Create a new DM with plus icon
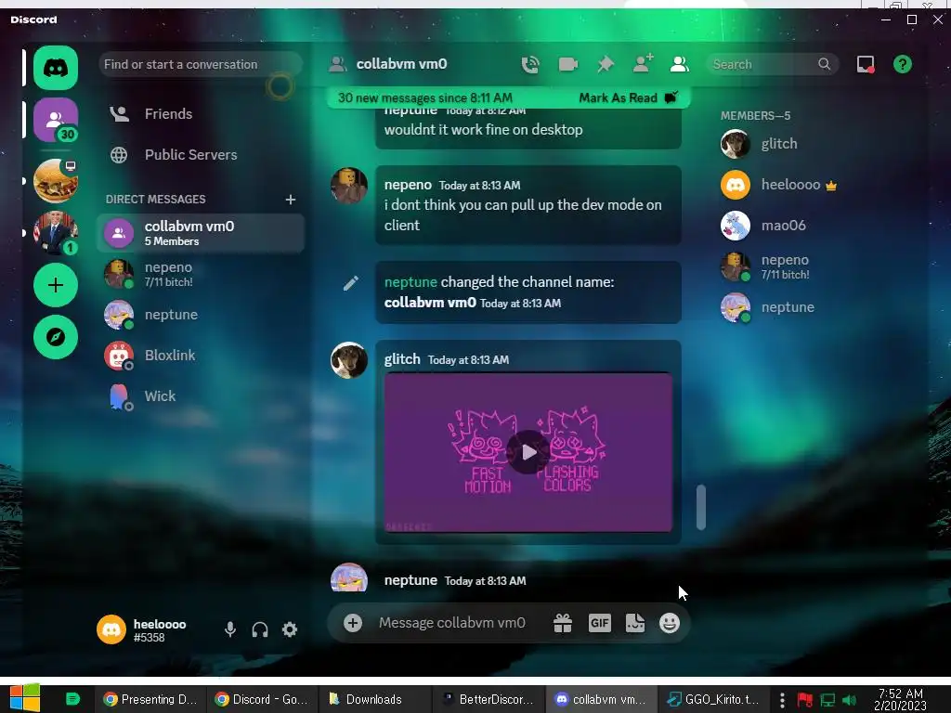951x713 pixels. click(291, 200)
